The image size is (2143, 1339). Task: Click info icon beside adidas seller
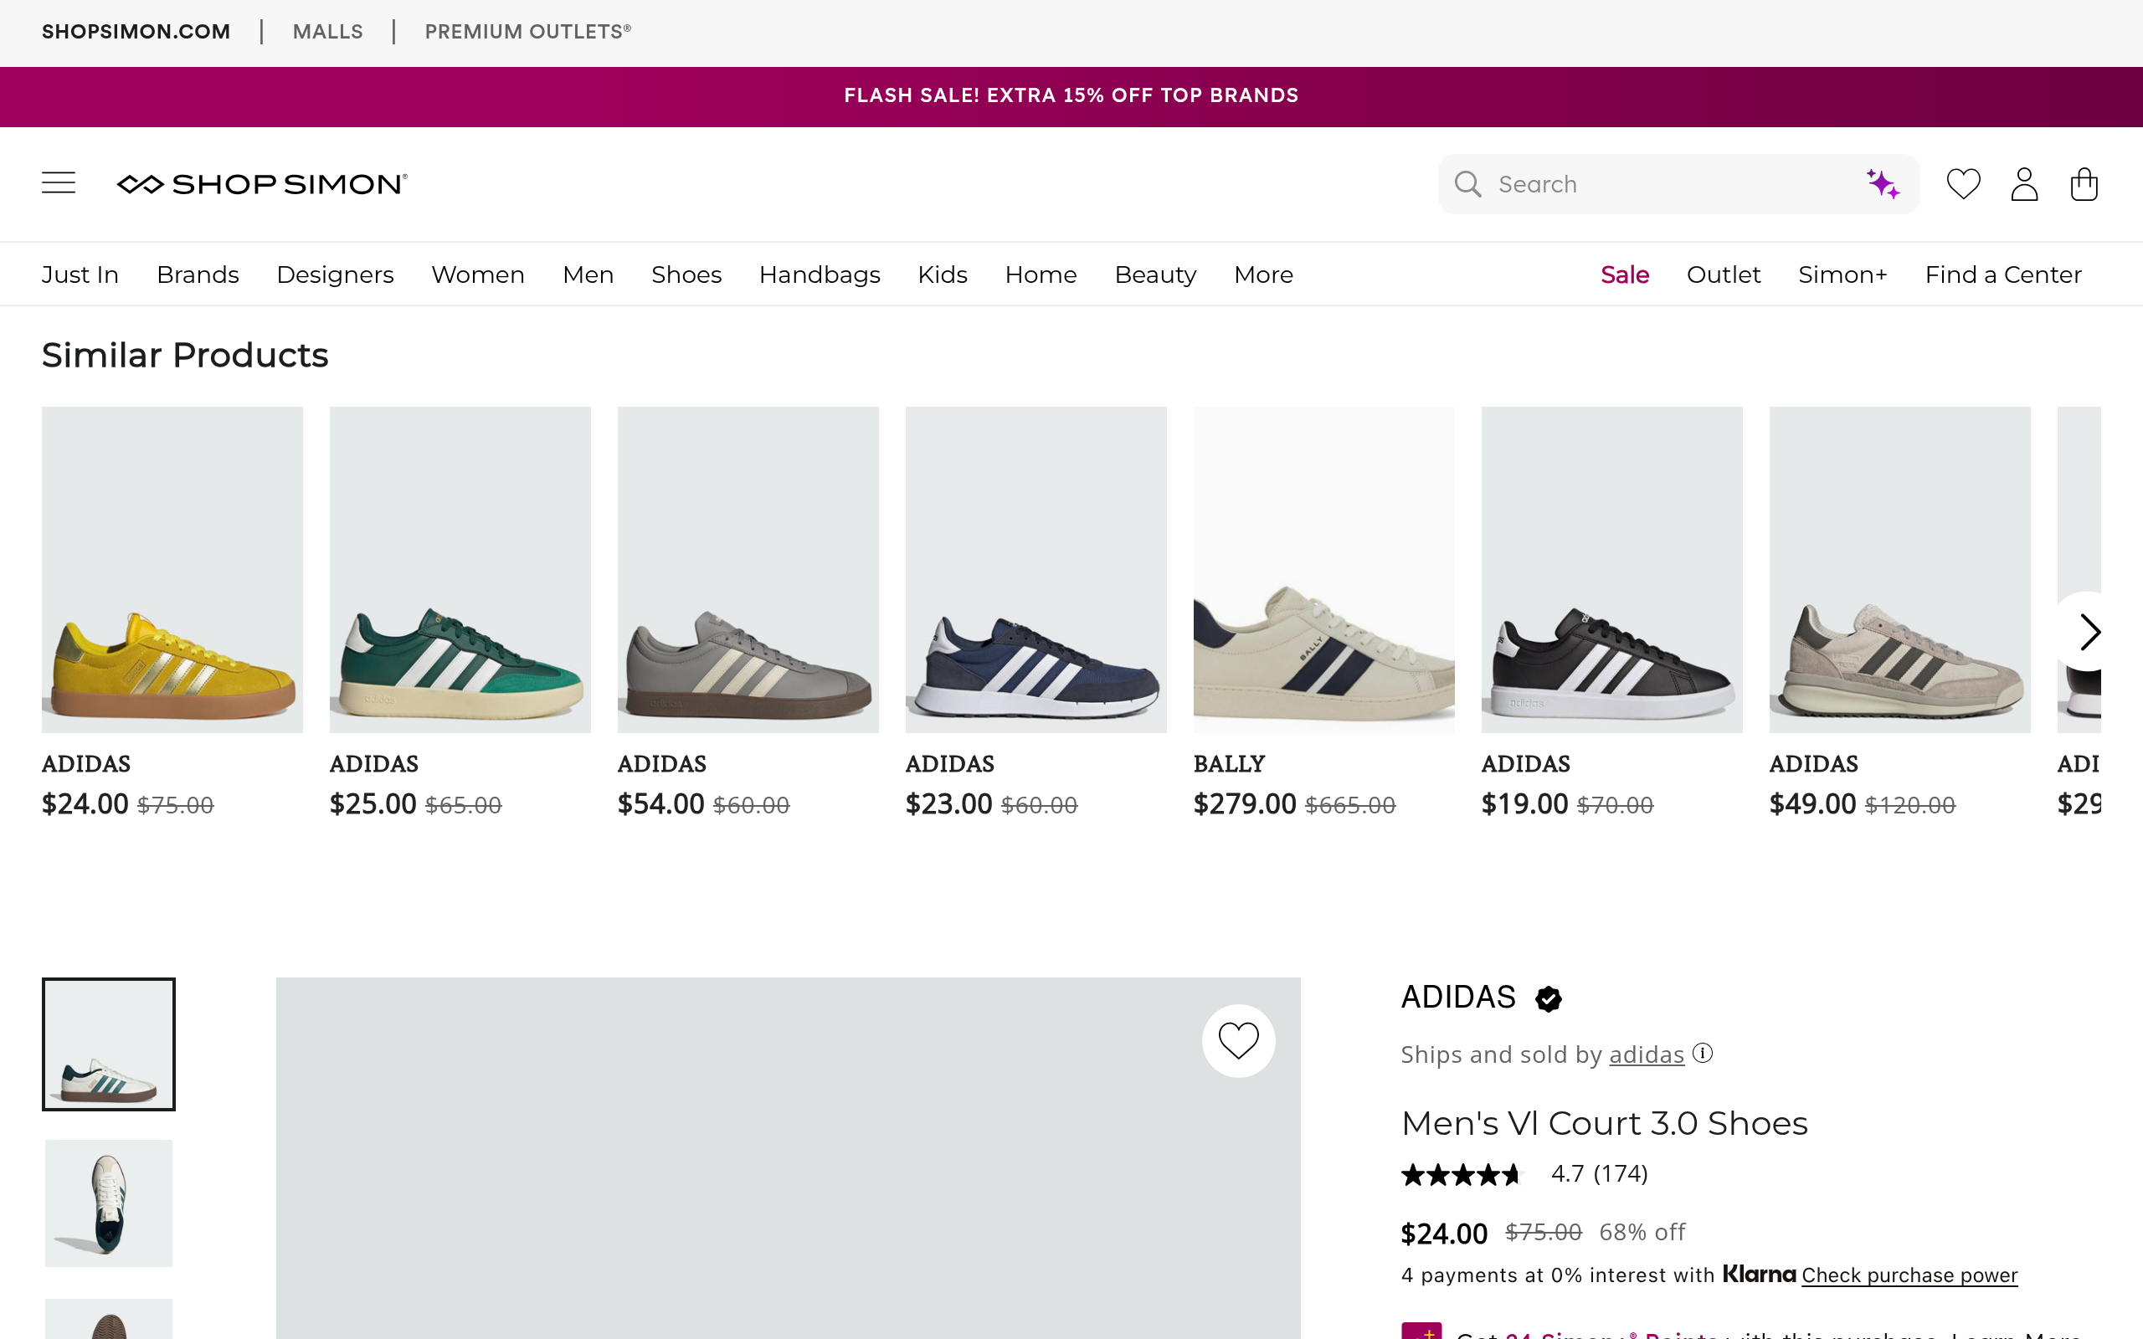(1702, 1053)
